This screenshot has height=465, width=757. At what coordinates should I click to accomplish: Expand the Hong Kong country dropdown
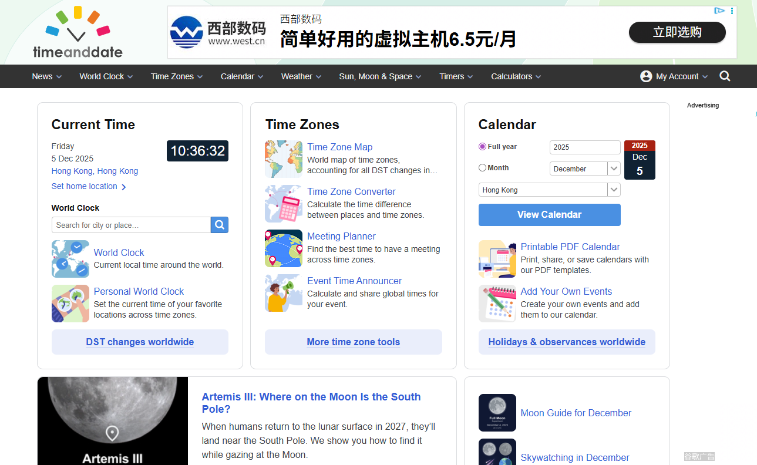tap(549, 190)
